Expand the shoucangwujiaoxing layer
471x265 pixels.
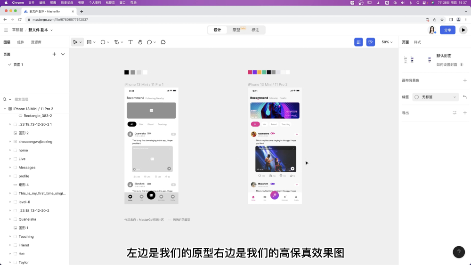[x=10, y=142]
